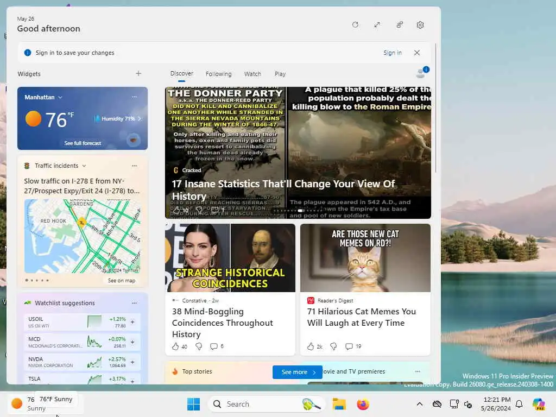Image resolution: width=556 pixels, height=417 pixels.
Task: Click the Sign in link
Action: pyautogui.click(x=392, y=53)
